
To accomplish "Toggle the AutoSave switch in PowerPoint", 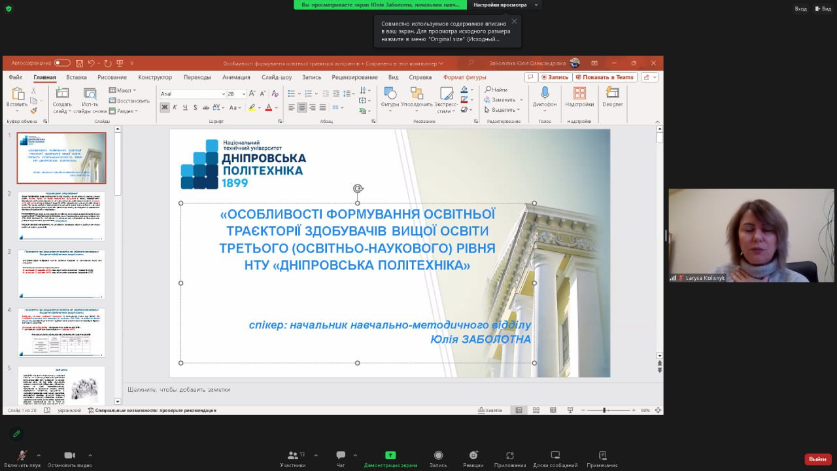I will tap(62, 63).
